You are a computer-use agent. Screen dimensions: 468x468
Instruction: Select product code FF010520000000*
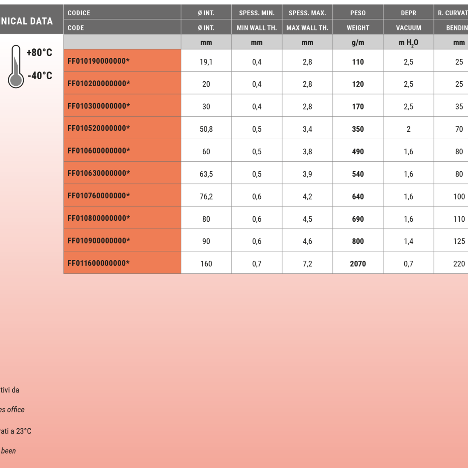(99, 128)
